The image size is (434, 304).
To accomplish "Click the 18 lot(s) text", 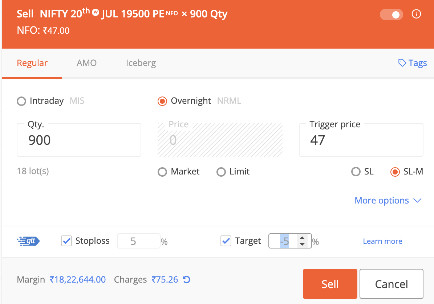I will 33,171.
